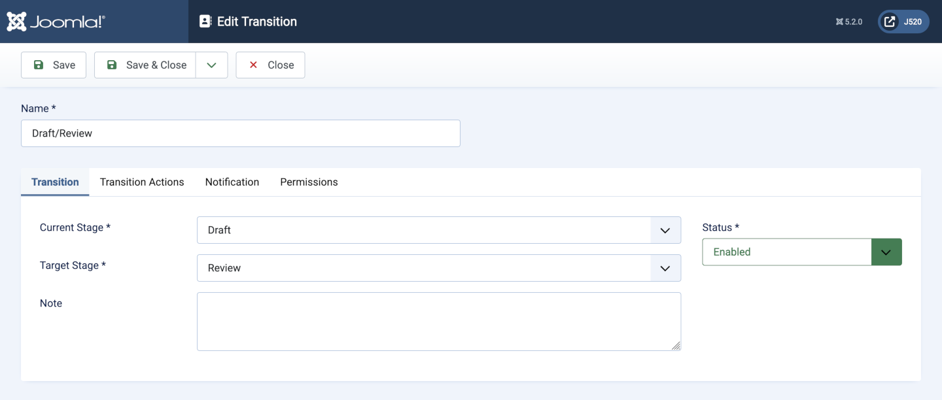Expand the Save & Close split-button chevron
The width and height of the screenshot is (942, 400).
click(211, 65)
